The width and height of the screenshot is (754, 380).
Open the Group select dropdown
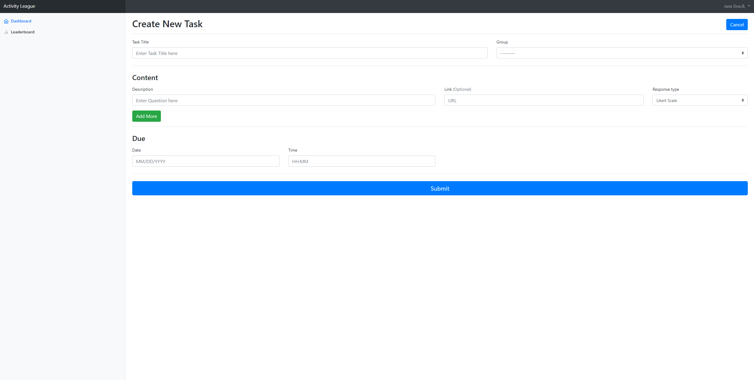(x=622, y=53)
